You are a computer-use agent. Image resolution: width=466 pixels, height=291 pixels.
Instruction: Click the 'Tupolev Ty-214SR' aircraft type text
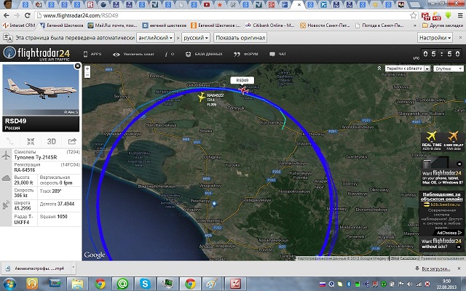pyautogui.click(x=36, y=157)
